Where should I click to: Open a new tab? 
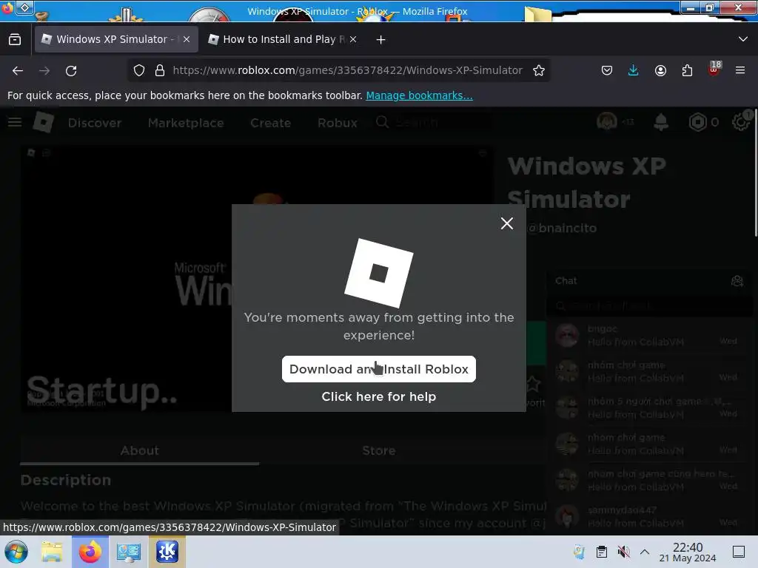[x=381, y=40]
